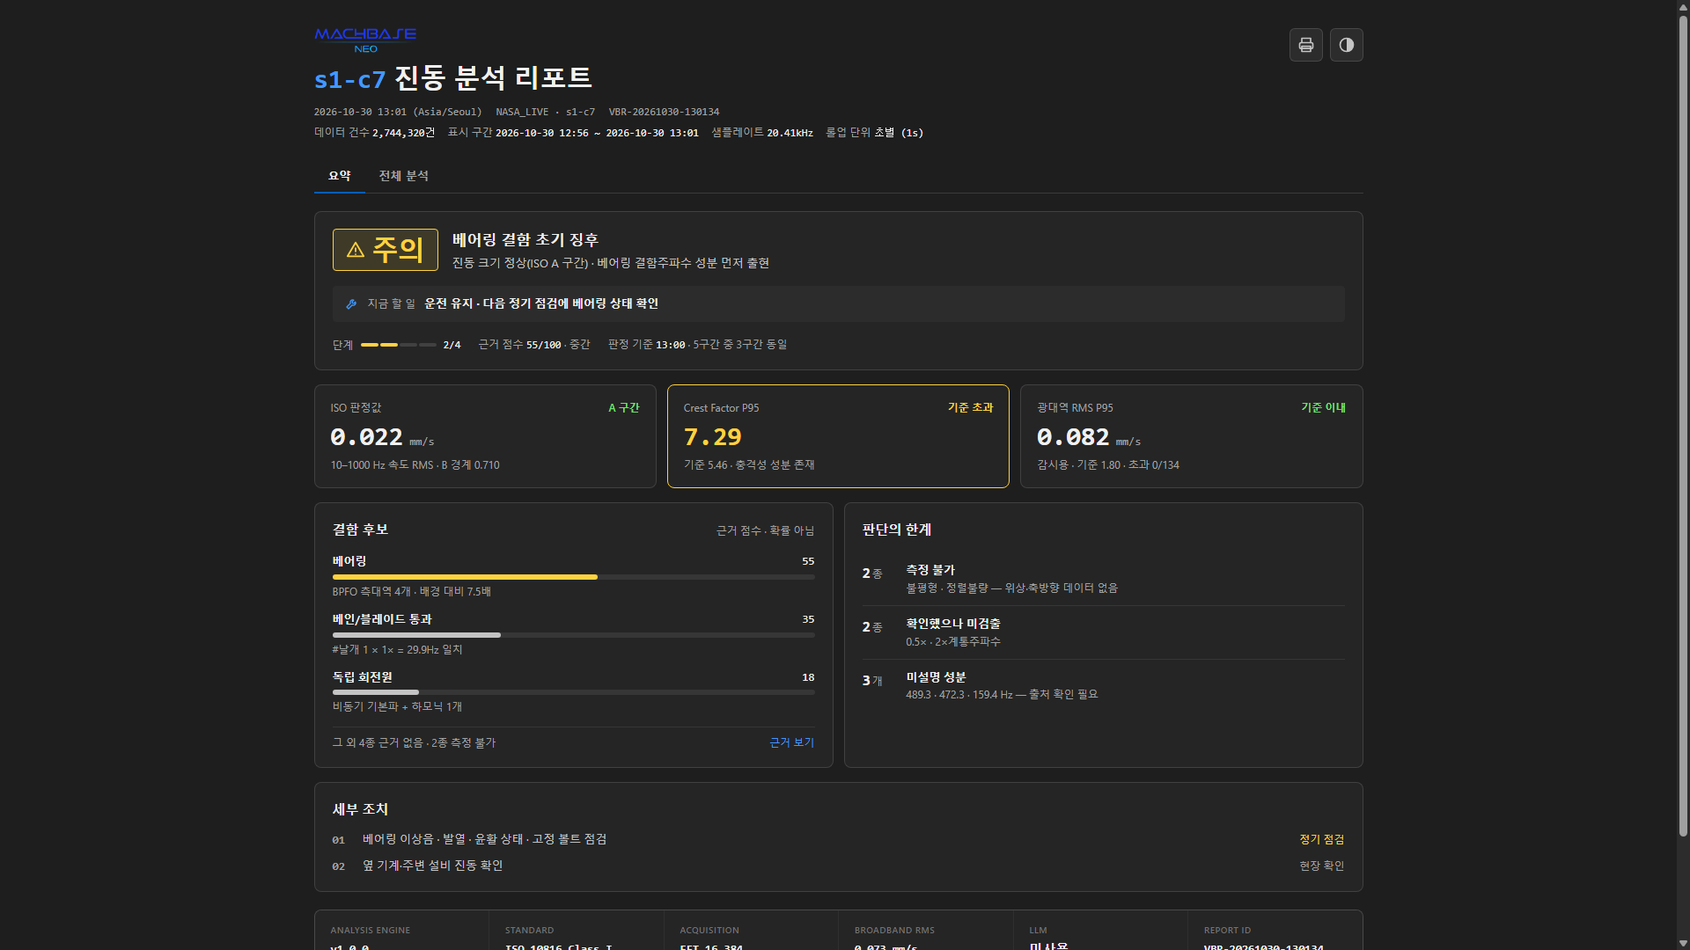Click the 현장 확인 tag
The width and height of the screenshot is (1690, 950).
coord(1321,866)
